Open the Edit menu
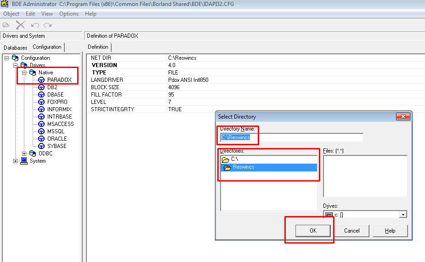This screenshot has height=262, width=425. (30, 14)
